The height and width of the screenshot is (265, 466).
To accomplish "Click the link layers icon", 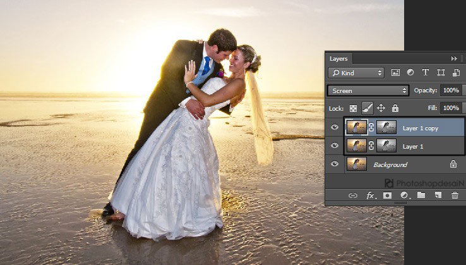I will [354, 195].
